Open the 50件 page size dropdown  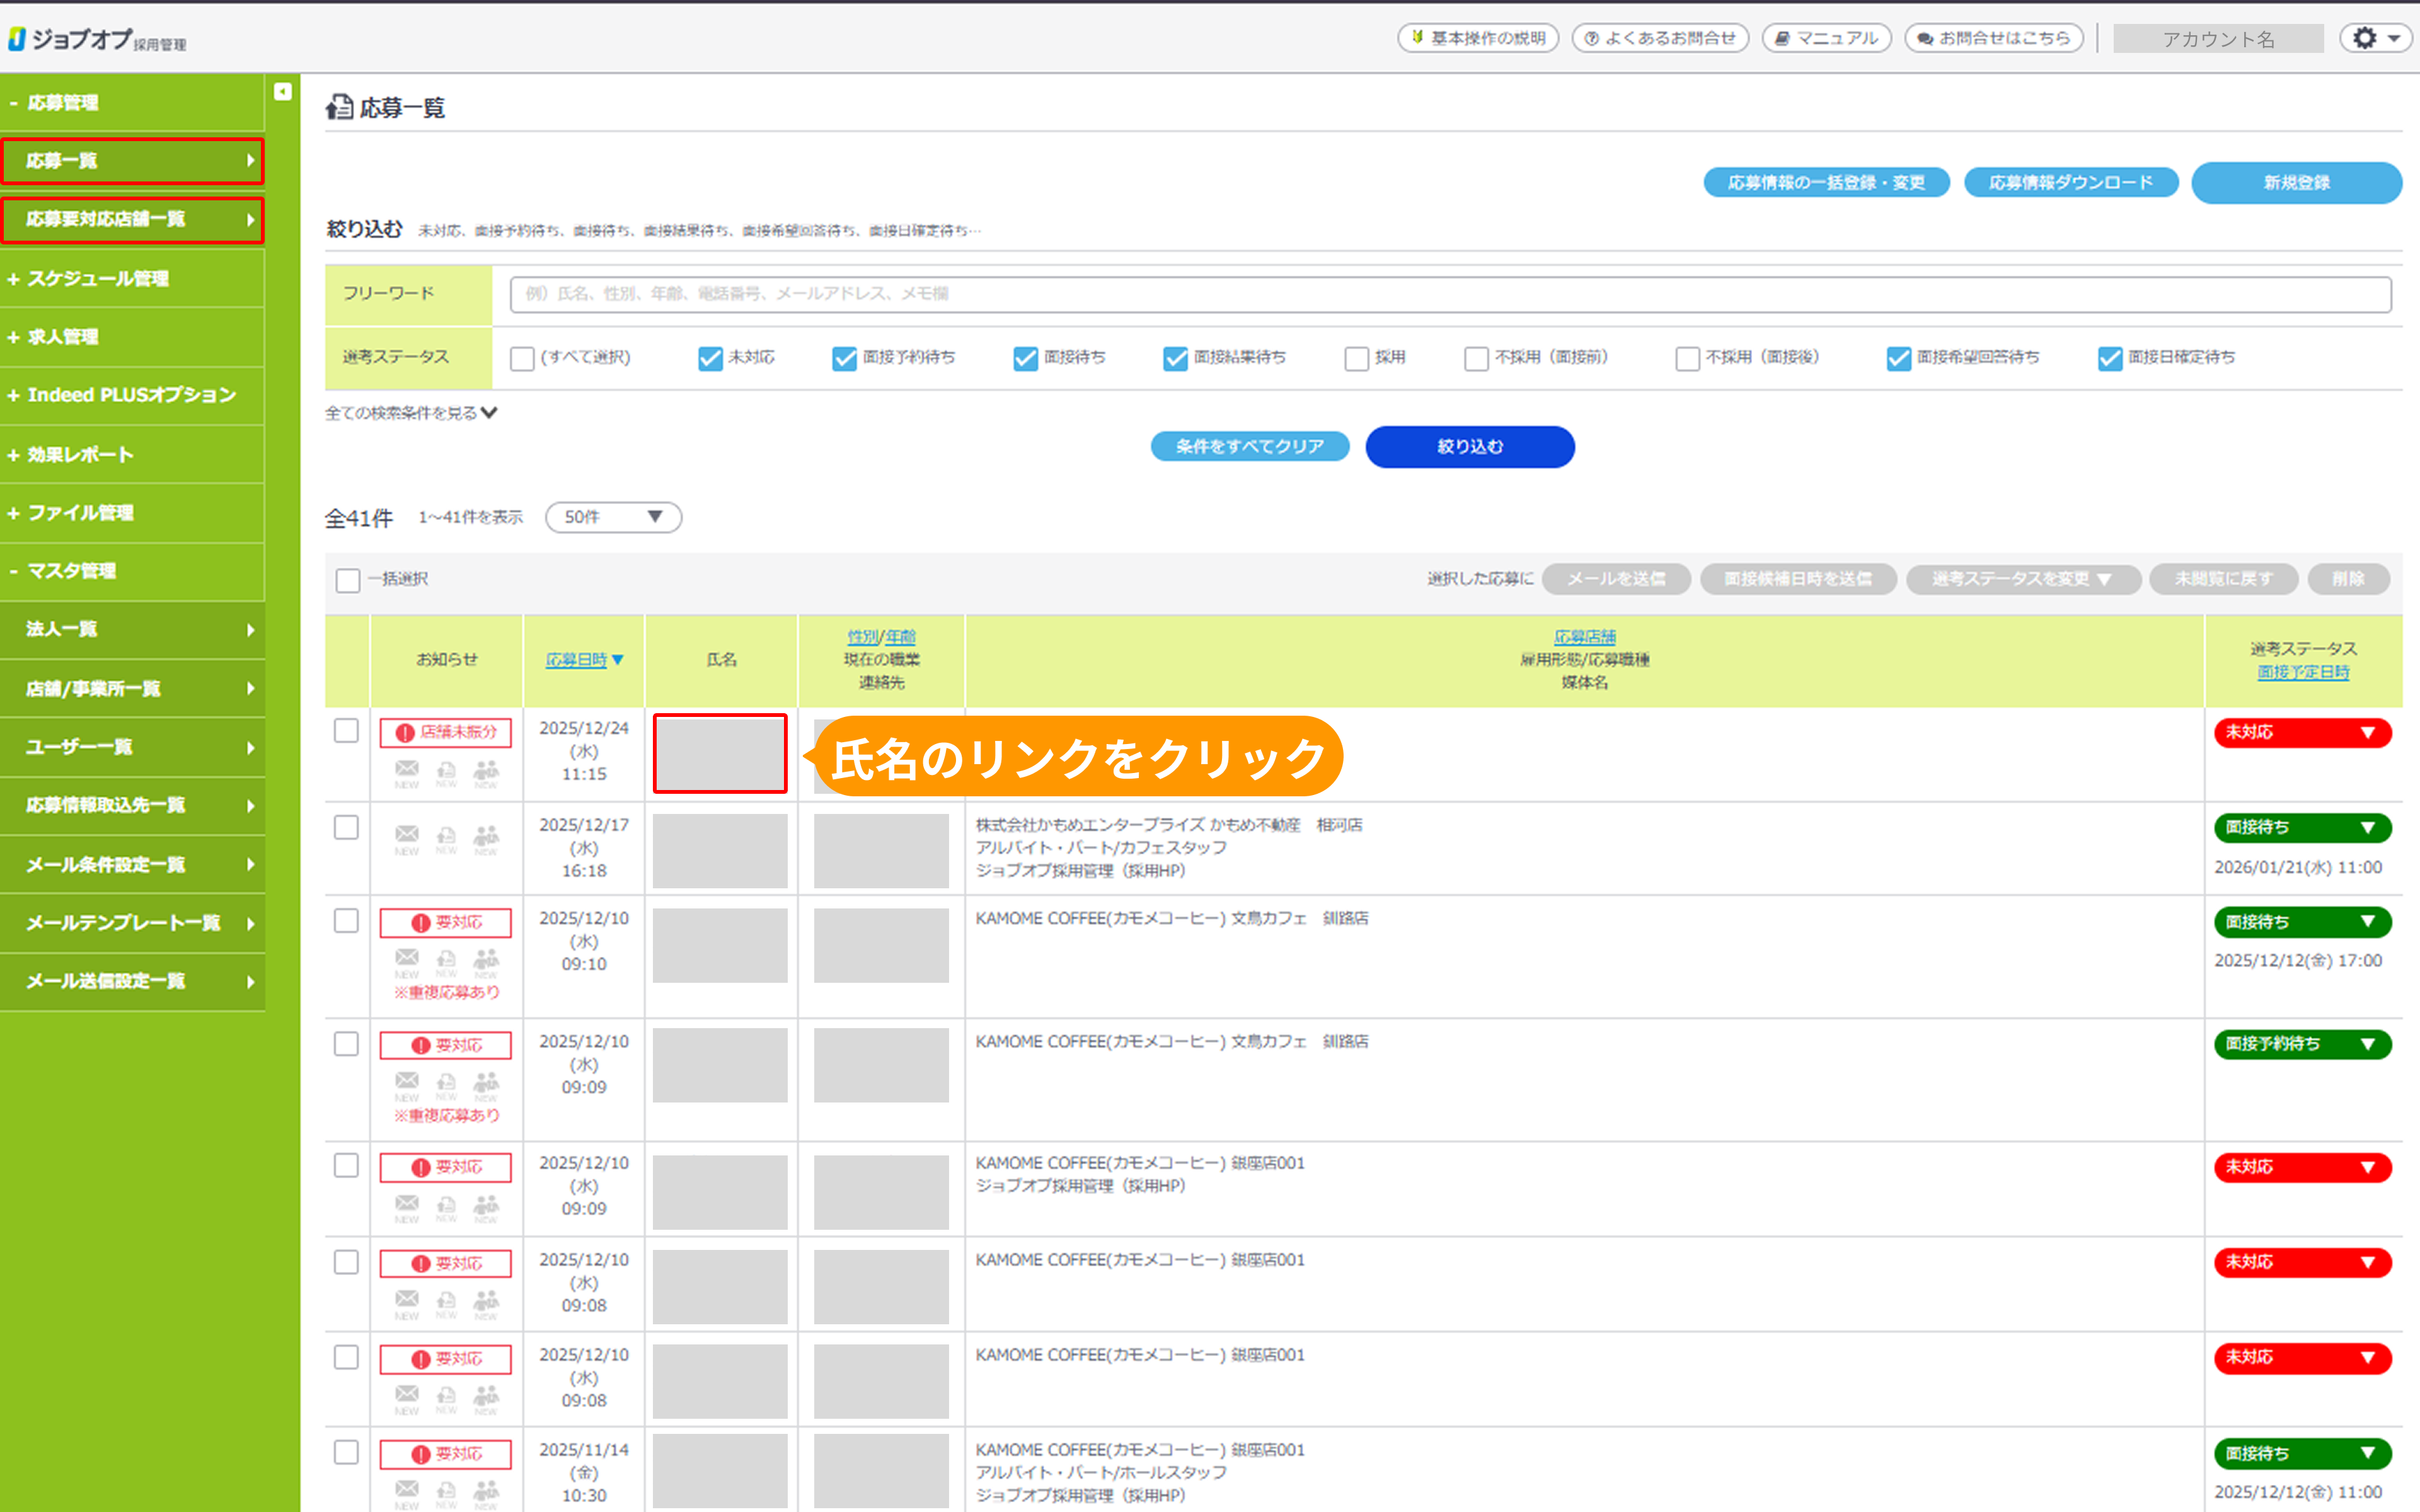point(613,517)
